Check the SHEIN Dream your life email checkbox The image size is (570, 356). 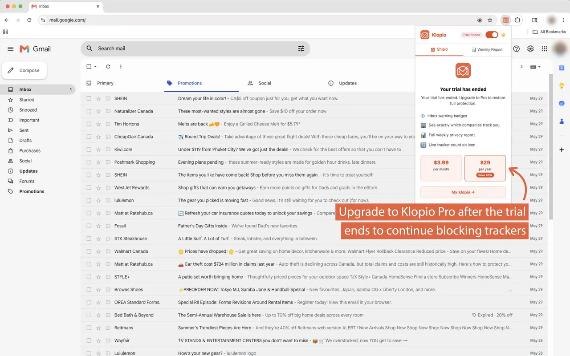(89, 98)
